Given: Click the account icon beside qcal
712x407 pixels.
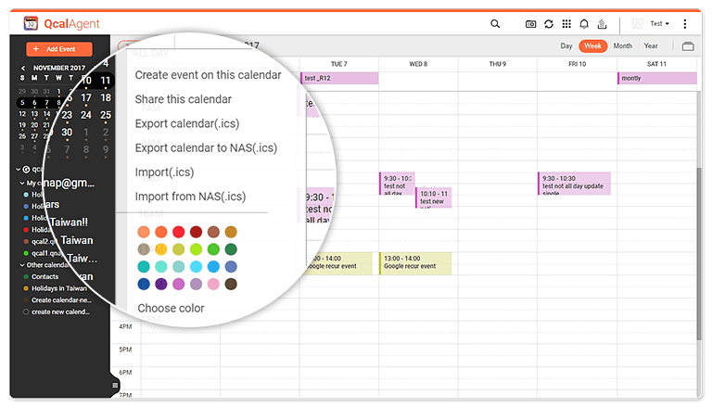Looking at the screenshot, I should 26,170.
